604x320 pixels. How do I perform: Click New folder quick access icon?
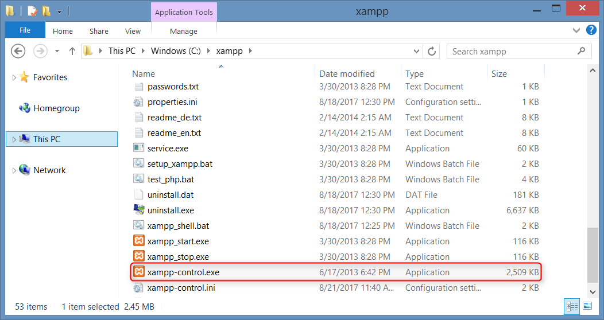click(x=47, y=11)
